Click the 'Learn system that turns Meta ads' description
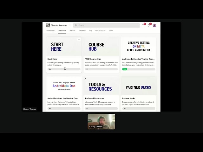The width and height of the screenshot is (203, 152). point(64,103)
